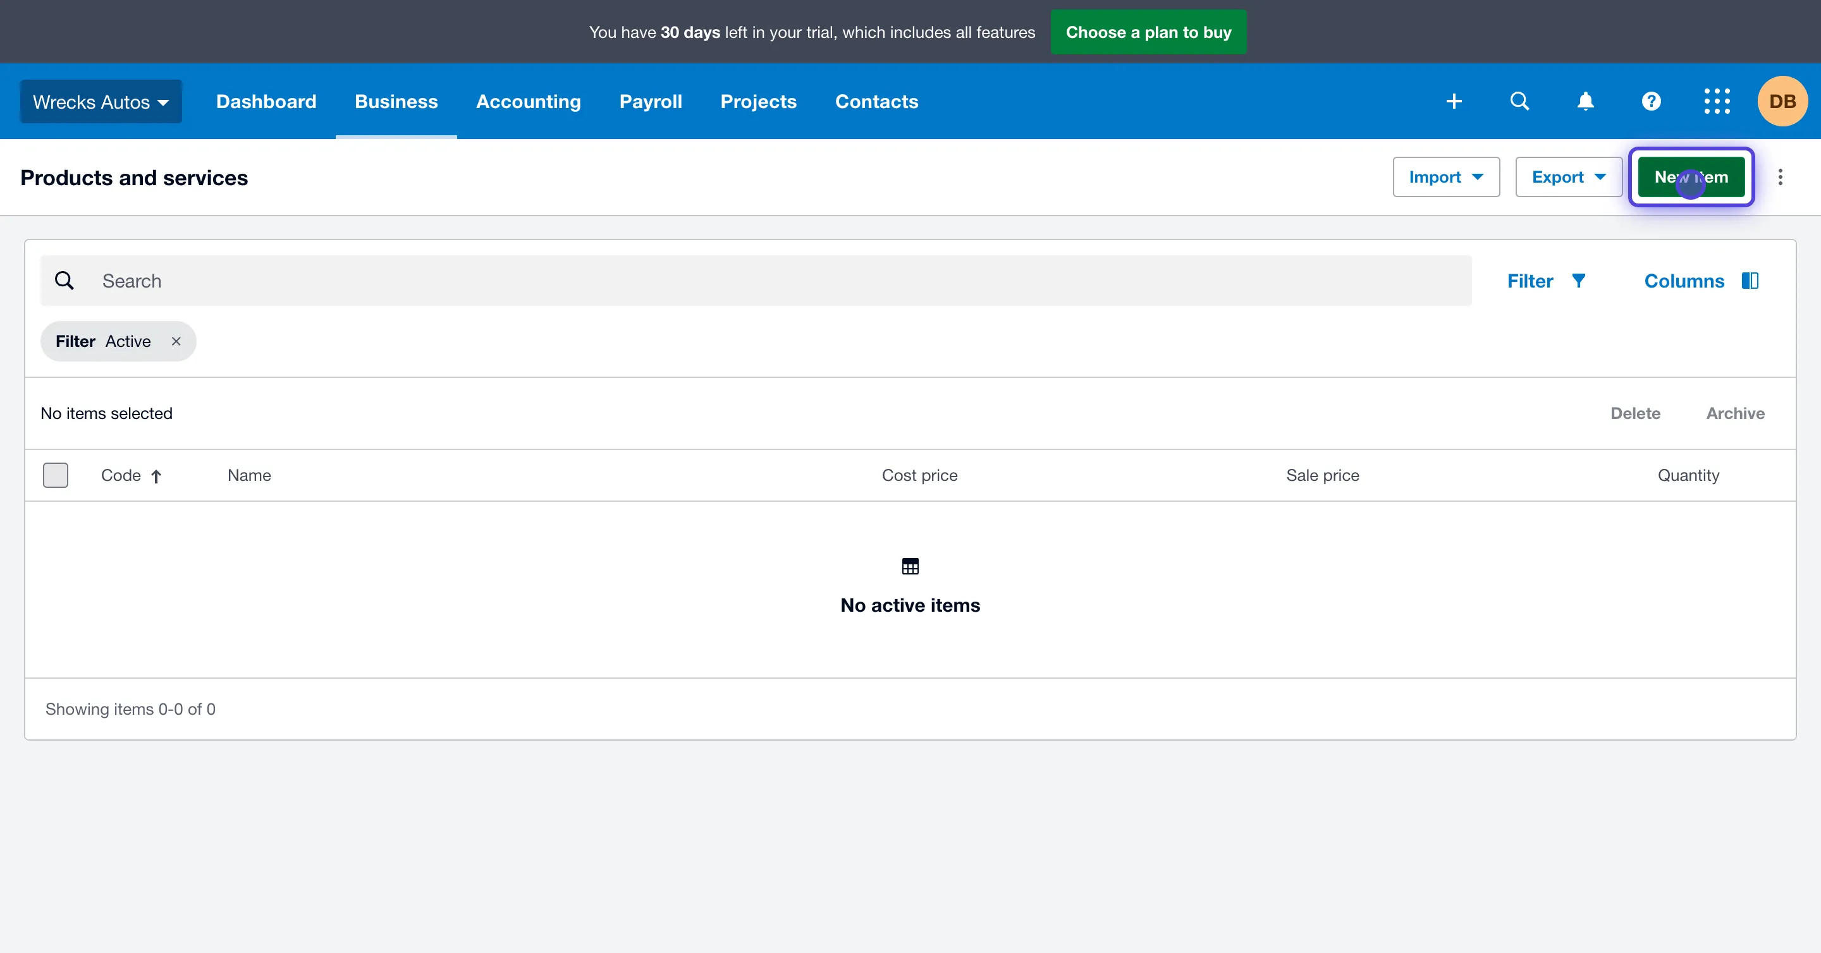Image resolution: width=1821 pixels, height=953 pixels.
Task: Click the Cost price column header
Action: point(920,475)
